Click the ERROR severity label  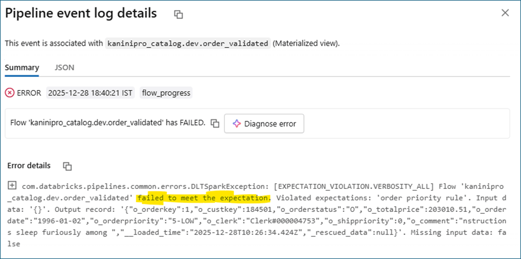coord(29,93)
